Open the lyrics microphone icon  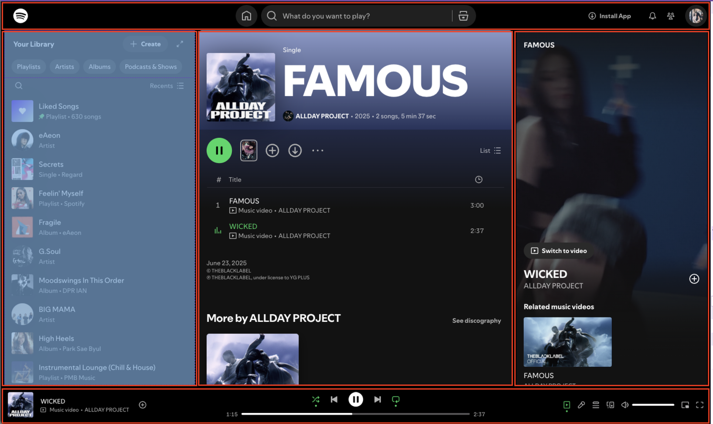(581, 405)
